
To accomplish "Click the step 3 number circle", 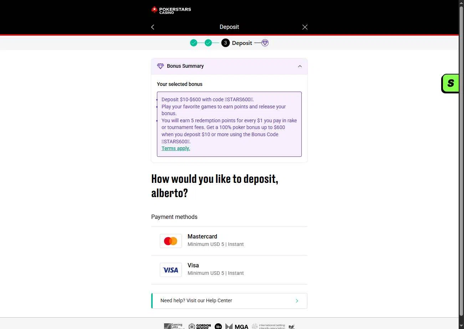I will pos(225,43).
